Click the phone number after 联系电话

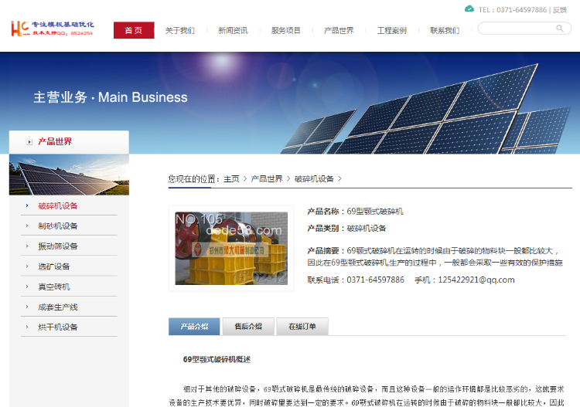click(x=375, y=280)
